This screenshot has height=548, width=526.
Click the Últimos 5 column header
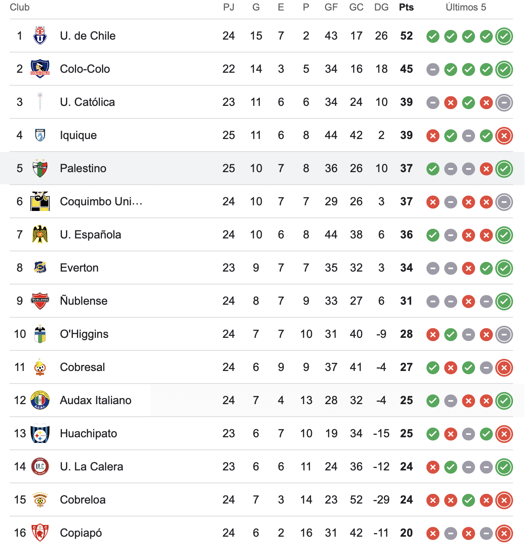[466, 7]
